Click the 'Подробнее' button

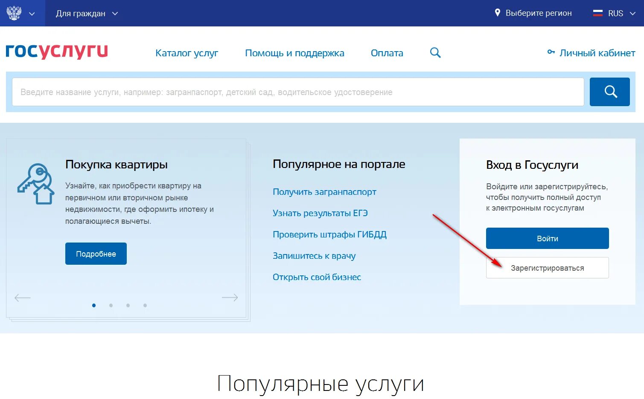96,254
